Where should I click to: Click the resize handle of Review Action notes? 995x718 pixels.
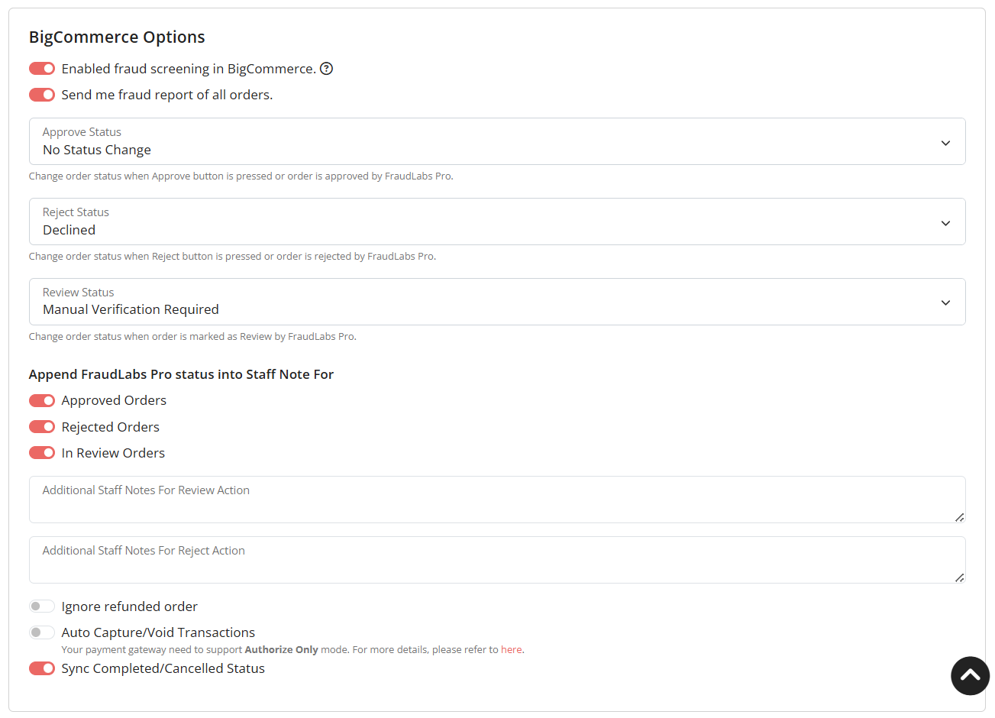[959, 517]
